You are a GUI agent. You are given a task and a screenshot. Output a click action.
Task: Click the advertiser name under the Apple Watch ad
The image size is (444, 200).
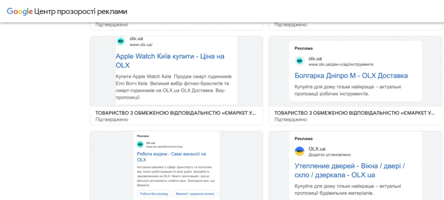pos(176,113)
